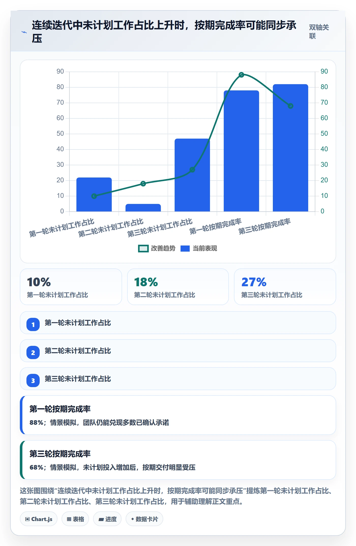The width and height of the screenshot is (356, 546).
Task: Click the number 1 badge icon
Action: pos(33,324)
